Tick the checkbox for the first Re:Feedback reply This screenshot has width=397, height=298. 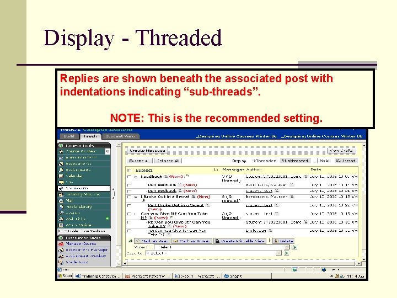(x=130, y=185)
